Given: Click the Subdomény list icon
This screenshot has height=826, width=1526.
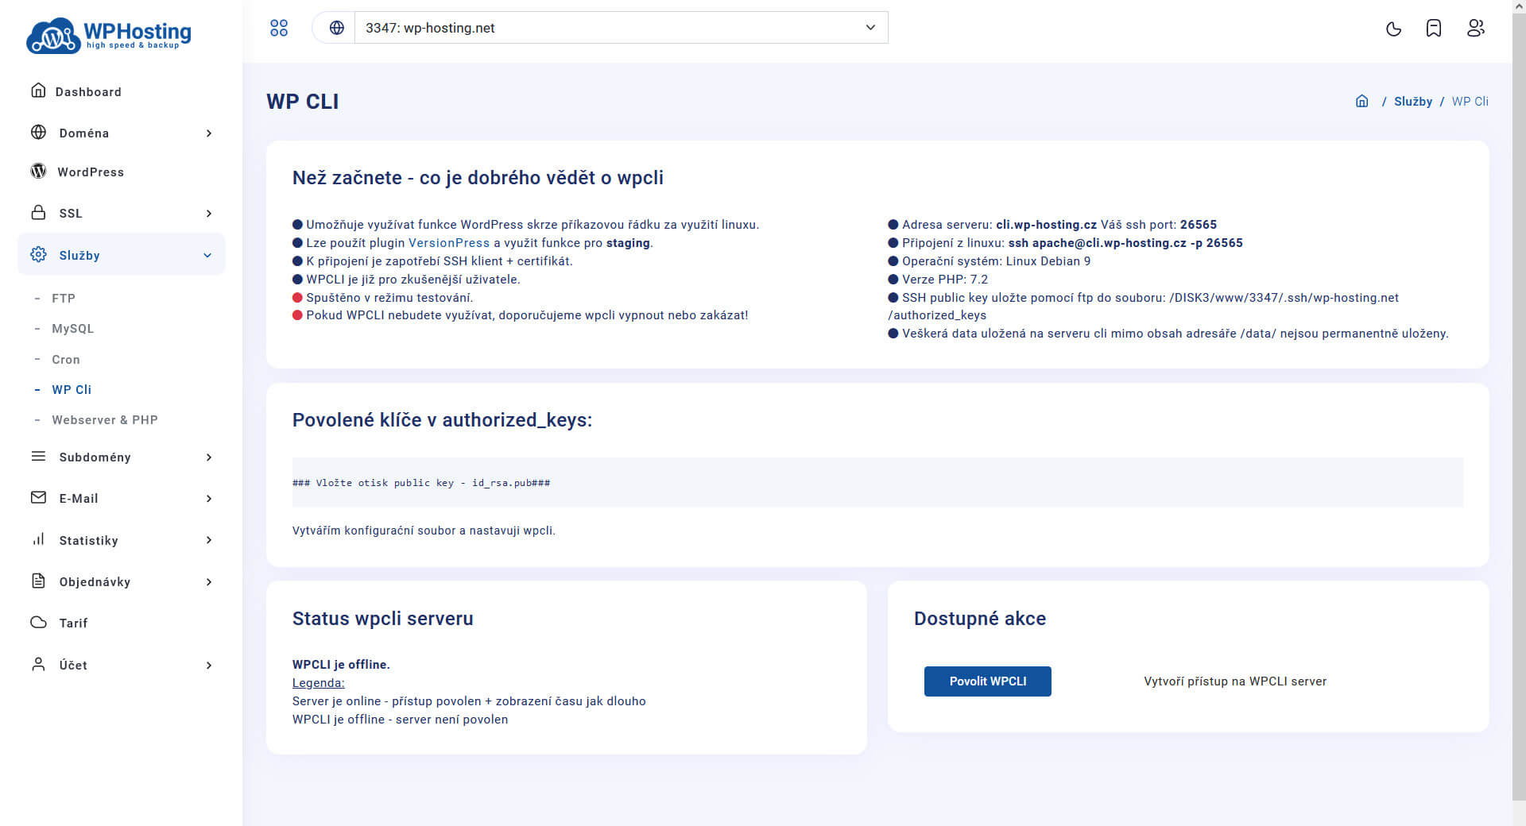Looking at the screenshot, I should tap(38, 457).
